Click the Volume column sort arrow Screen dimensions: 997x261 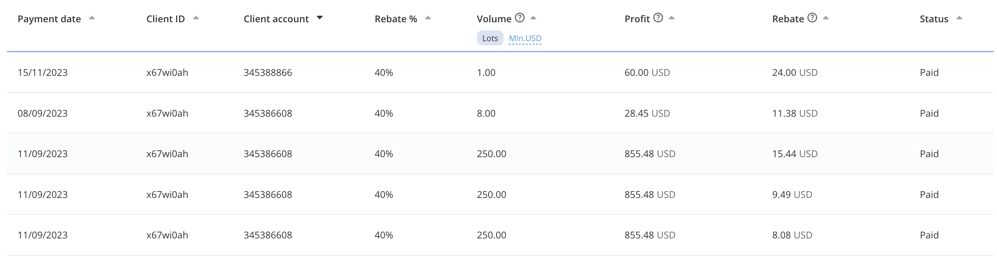tap(533, 18)
